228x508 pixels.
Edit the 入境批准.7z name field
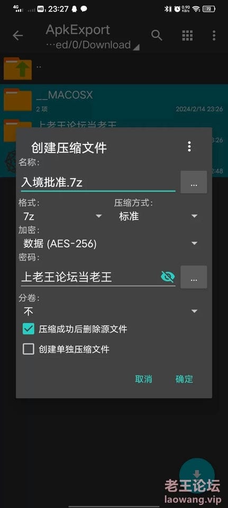pyautogui.click(x=98, y=183)
